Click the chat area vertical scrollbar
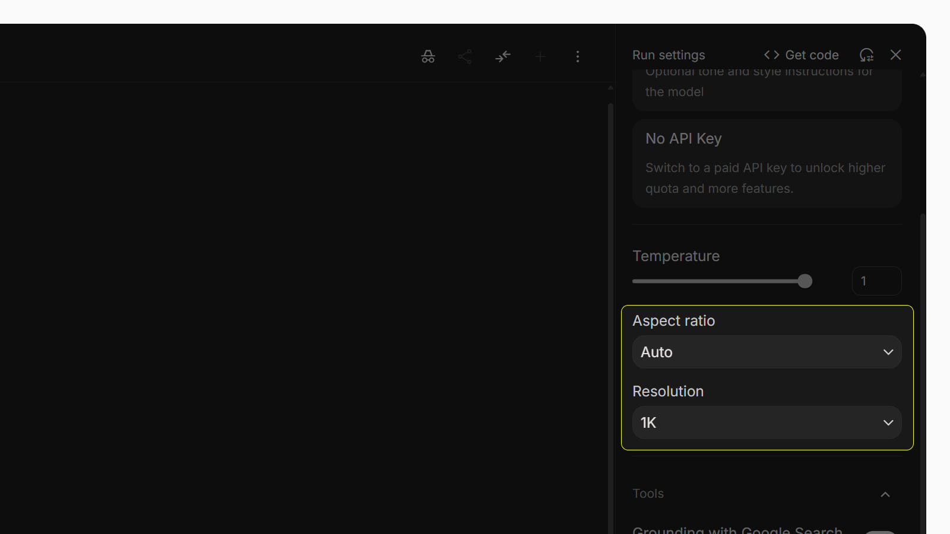950x534 pixels. click(x=610, y=297)
